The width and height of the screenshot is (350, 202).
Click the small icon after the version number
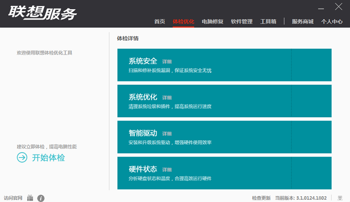(x=340, y=198)
